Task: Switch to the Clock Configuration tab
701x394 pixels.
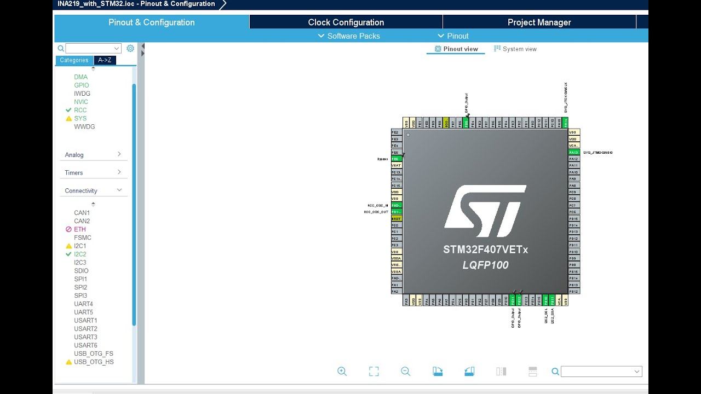Action: 346,22
